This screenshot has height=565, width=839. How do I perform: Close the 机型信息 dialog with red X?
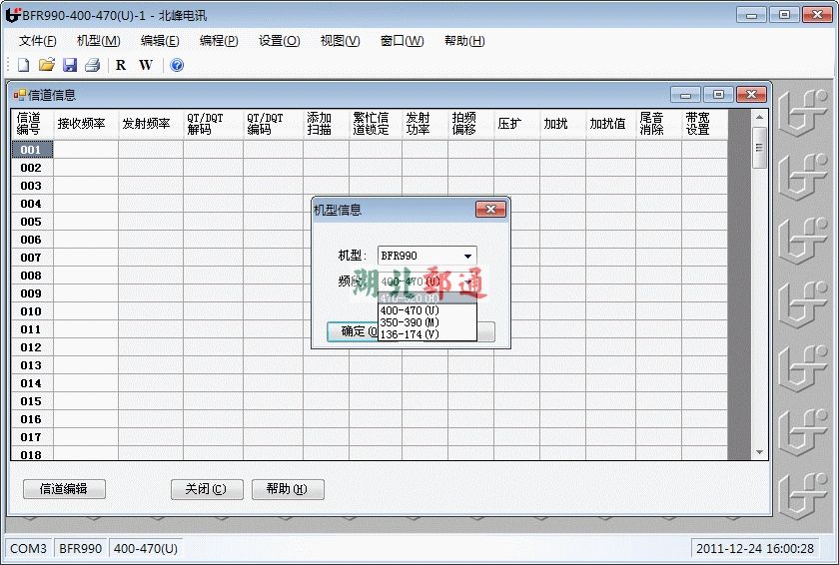click(x=490, y=210)
